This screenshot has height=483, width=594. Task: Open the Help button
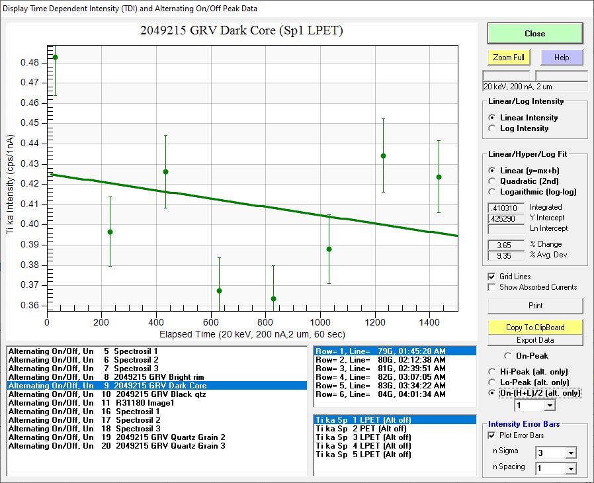(x=561, y=58)
